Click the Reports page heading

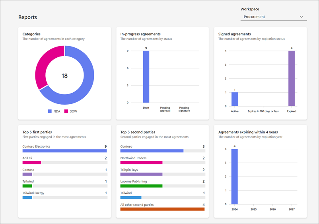pyautogui.click(x=28, y=17)
